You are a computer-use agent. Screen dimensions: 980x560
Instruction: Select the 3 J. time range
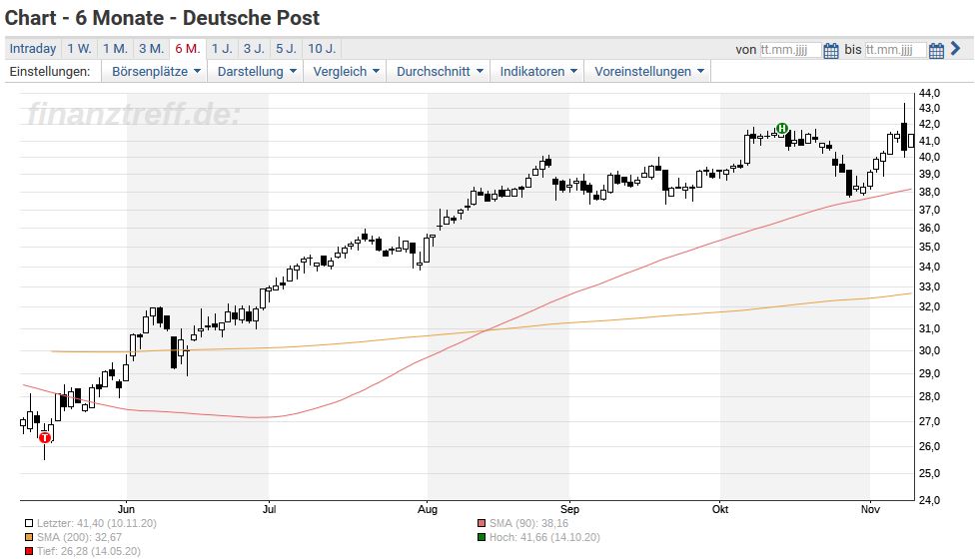[255, 49]
